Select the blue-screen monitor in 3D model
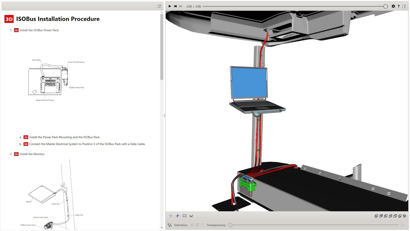The height and width of the screenshot is (231, 410). point(249,82)
